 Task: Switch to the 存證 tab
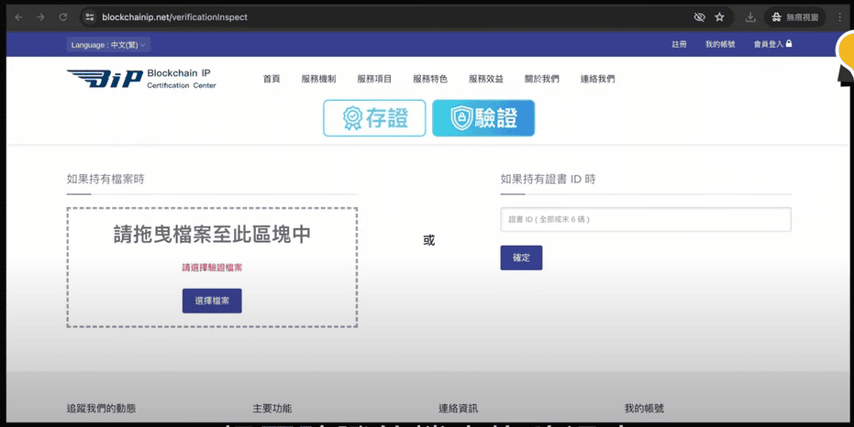point(374,118)
